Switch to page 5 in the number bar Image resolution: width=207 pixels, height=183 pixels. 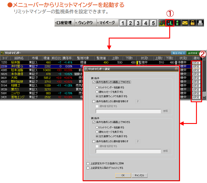pos(153,23)
